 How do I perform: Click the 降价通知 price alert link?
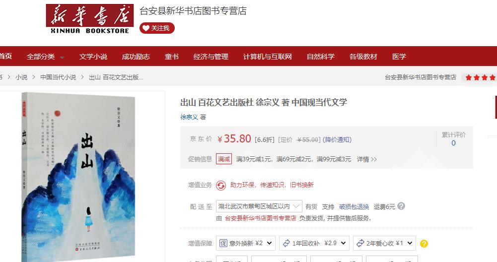337,140
